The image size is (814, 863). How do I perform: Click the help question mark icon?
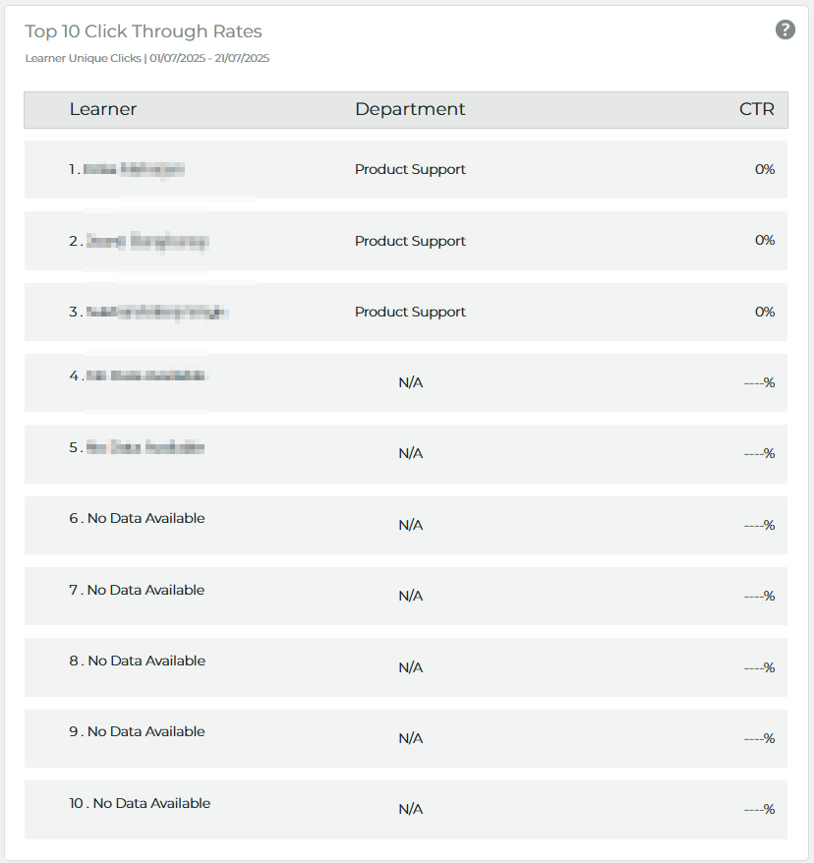(x=785, y=29)
